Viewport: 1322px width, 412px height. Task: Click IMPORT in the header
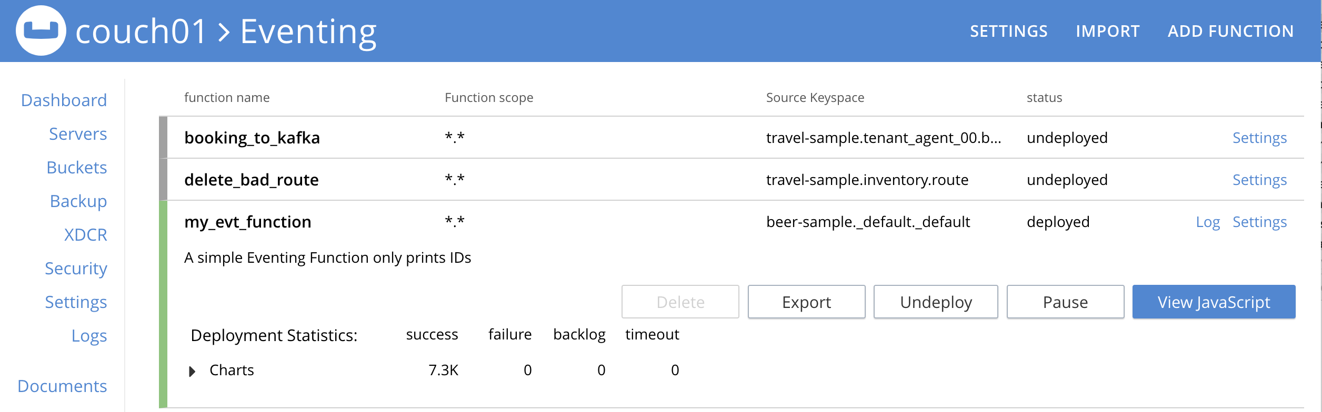[1107, 32]
